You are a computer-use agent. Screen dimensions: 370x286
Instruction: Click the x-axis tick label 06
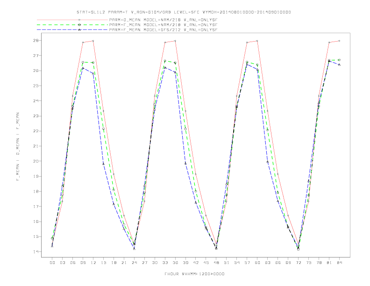pos(73,263)
